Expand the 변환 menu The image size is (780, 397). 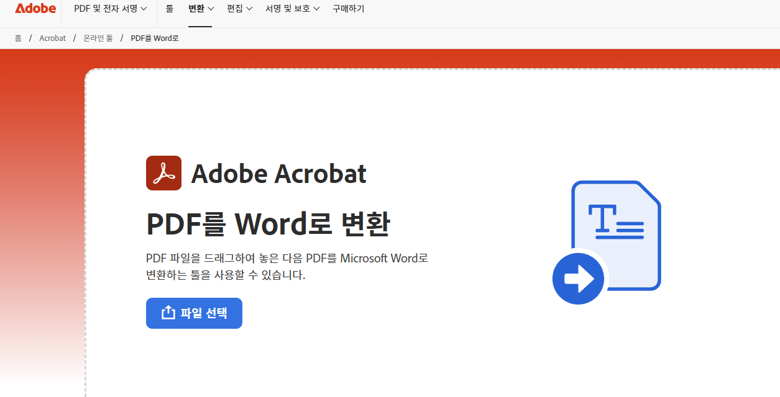[201, 9]
